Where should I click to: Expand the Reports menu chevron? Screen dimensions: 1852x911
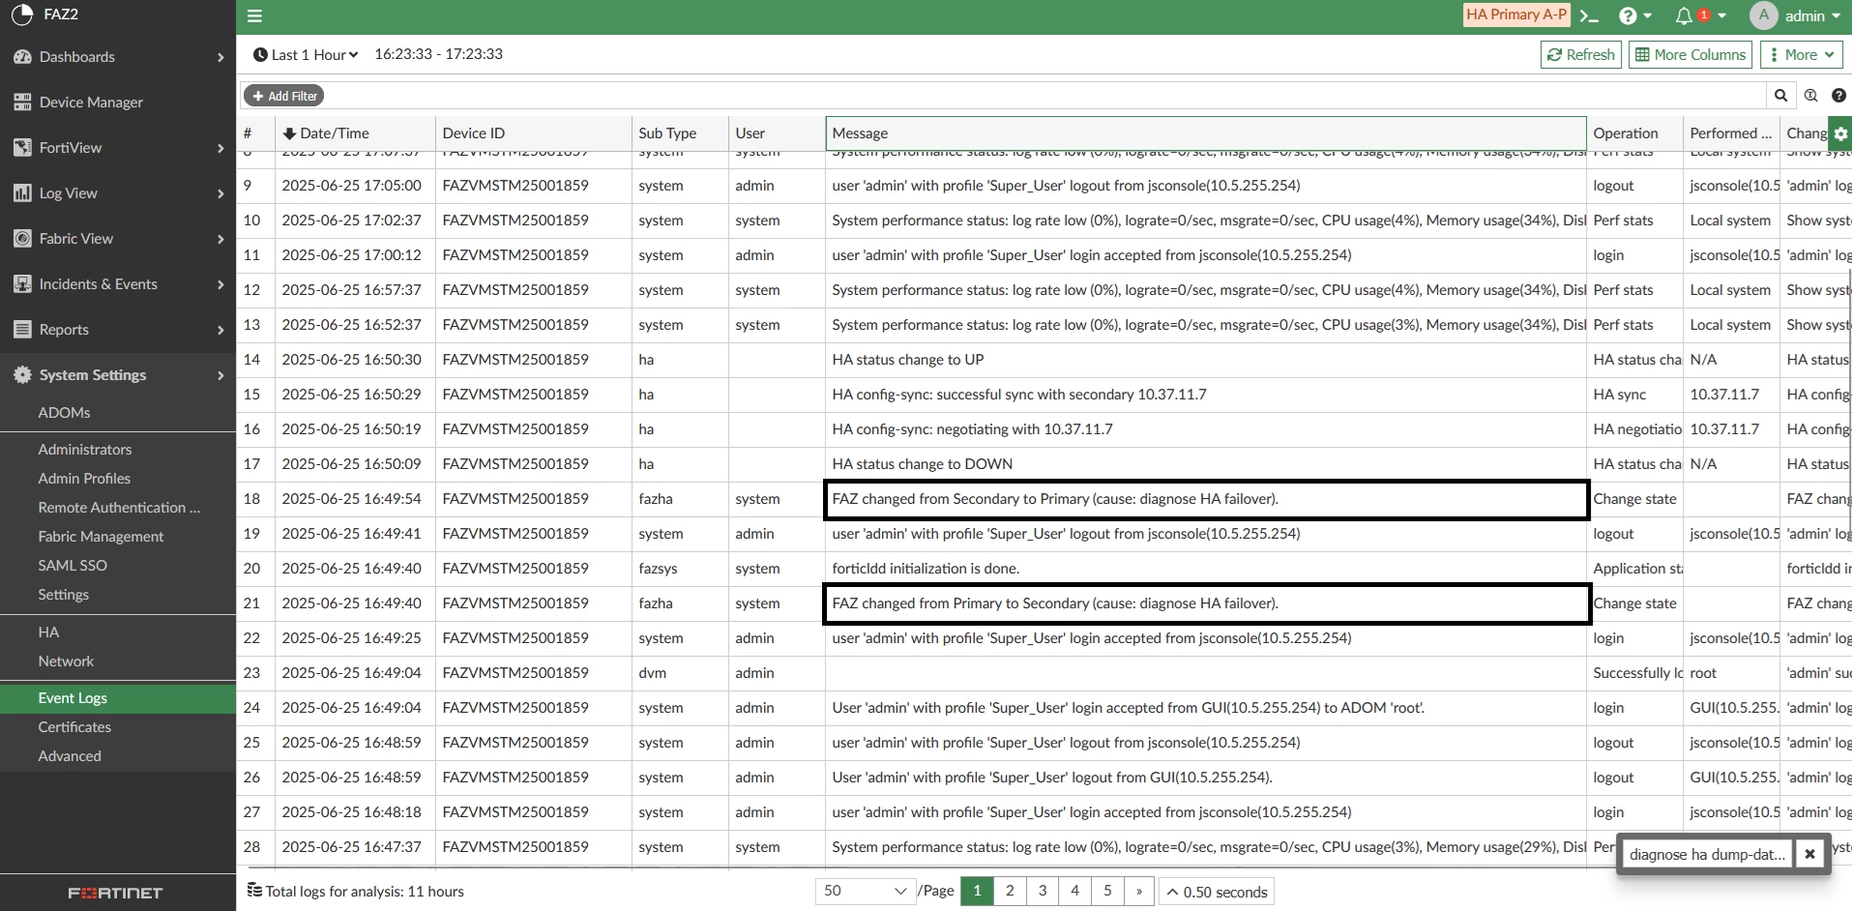220,330
